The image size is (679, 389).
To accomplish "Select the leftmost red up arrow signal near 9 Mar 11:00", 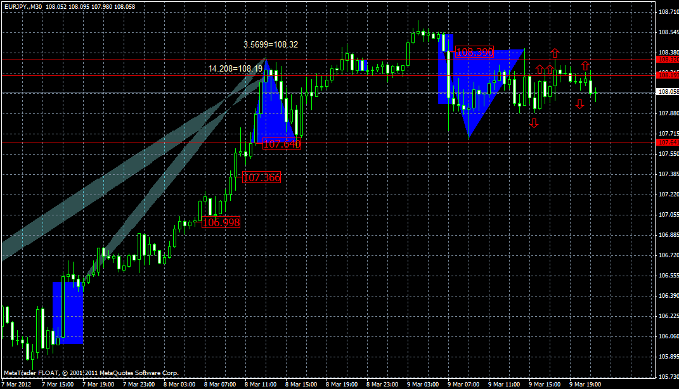I will pyautogui.click(x=540, y=68).
